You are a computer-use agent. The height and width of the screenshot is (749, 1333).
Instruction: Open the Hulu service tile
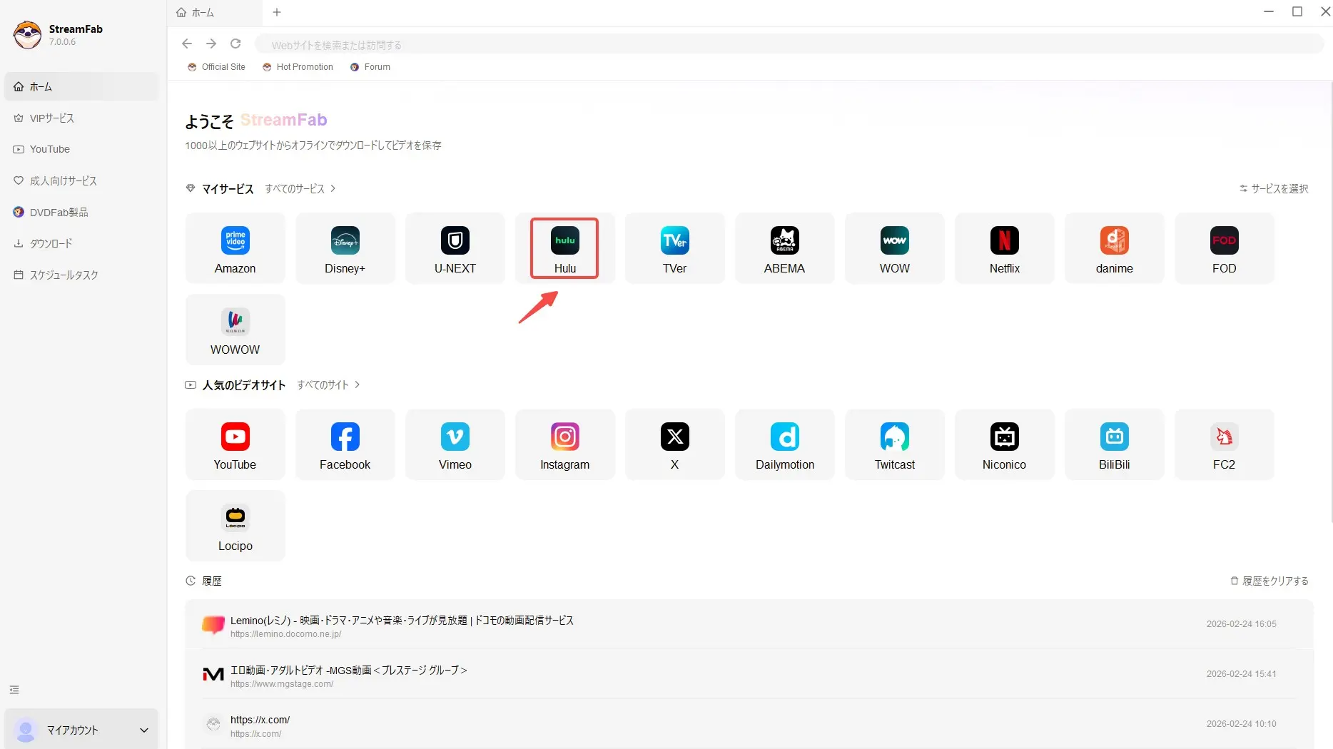[x=565, y=248]
